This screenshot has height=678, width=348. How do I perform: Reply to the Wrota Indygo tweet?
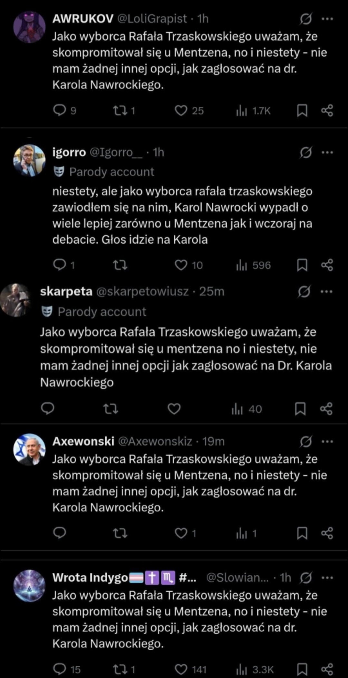tap(60, 669)
